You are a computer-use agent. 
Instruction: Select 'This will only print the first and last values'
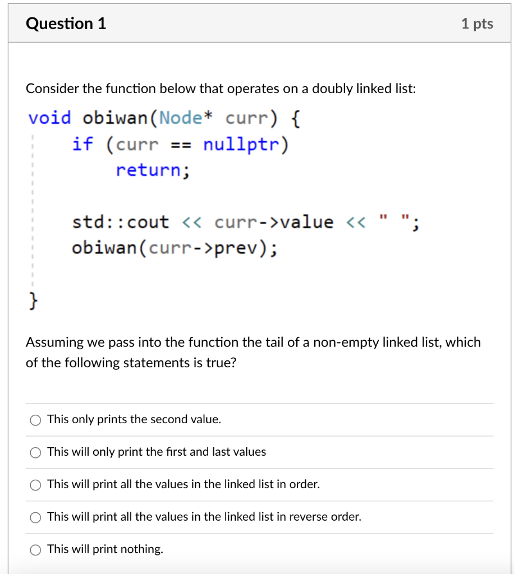pyautogui.click(x=35, y=452)
